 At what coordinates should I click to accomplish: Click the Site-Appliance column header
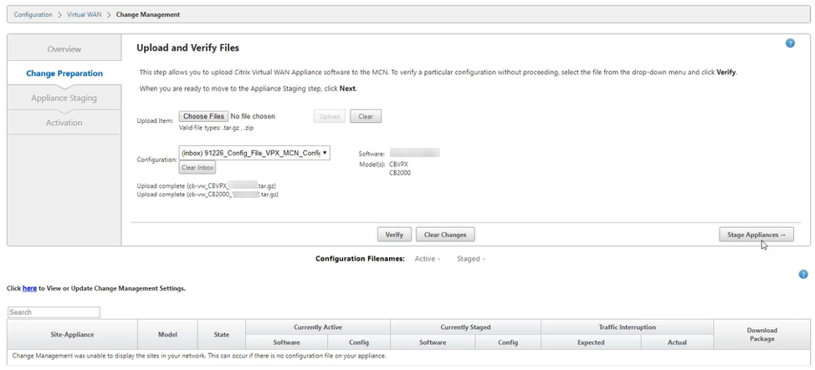click(72, 334)
